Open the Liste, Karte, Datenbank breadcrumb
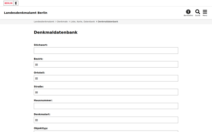Image resolution: width=212 pixels, height=132 pixels. coord(83,21)
